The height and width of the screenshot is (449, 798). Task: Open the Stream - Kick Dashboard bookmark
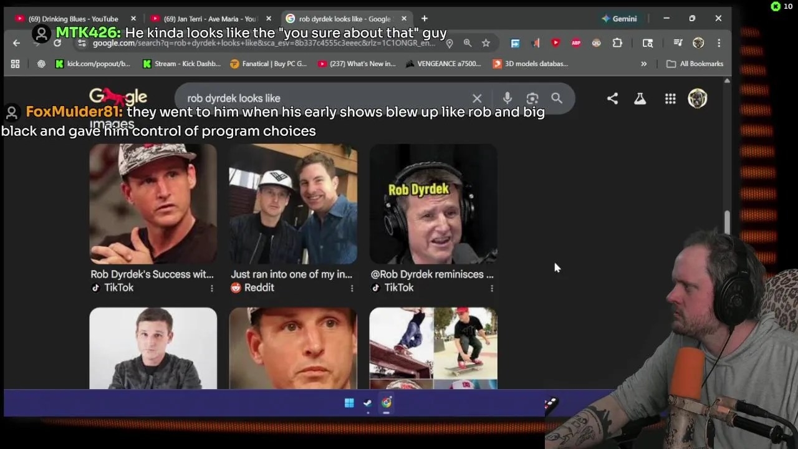pos(181,64)
